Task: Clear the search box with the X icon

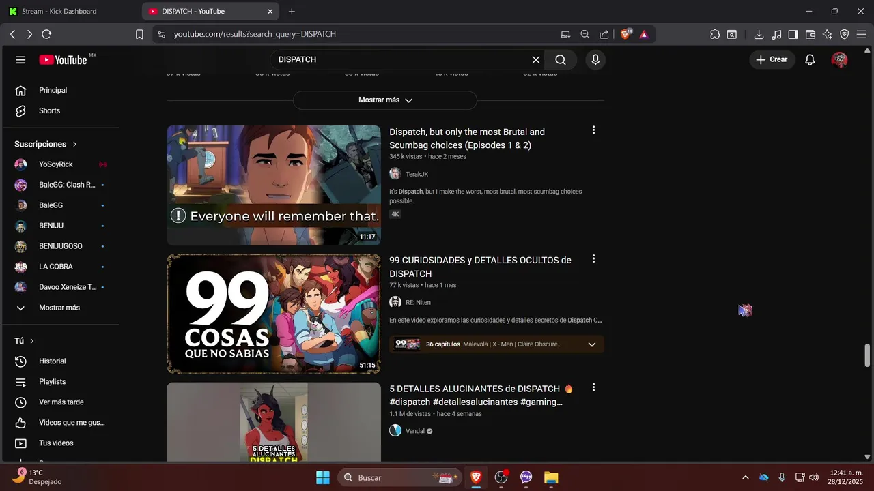Action: (x=536, y=60)
